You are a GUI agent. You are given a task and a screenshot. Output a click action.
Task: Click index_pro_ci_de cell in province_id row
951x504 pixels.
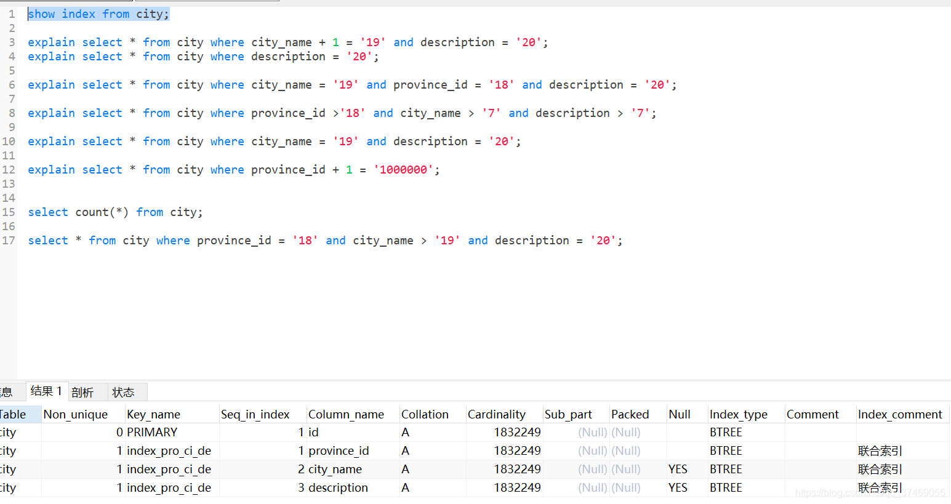click(x=172, y=450)
